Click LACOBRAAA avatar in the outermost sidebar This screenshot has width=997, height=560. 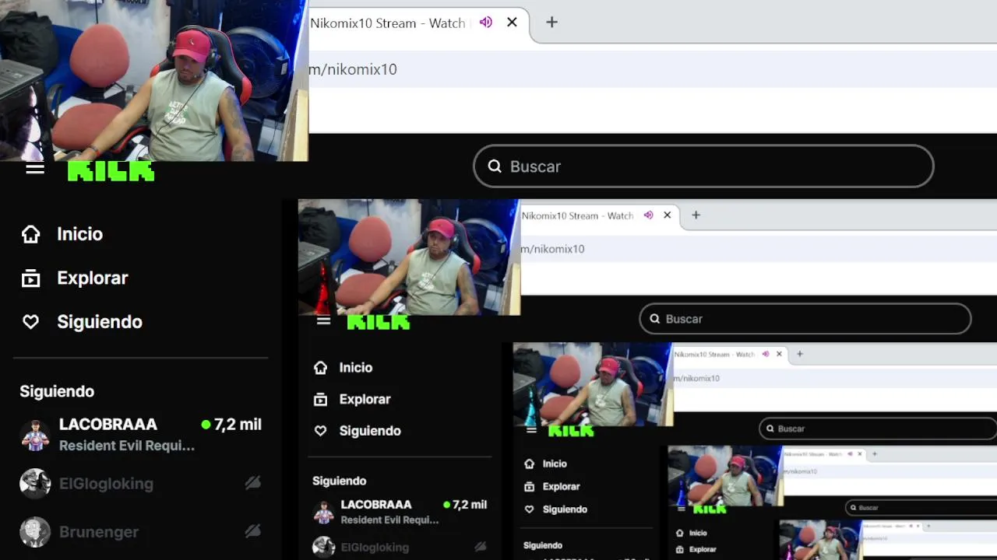coord(35,435)
